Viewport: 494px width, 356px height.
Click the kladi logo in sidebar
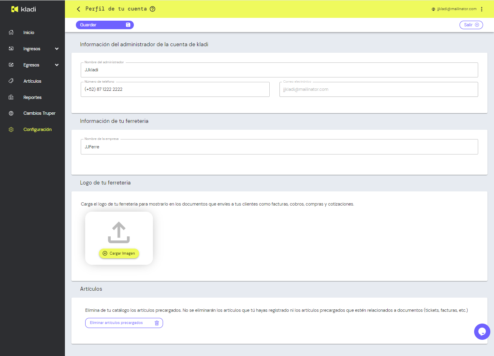[x=24, y=9]
